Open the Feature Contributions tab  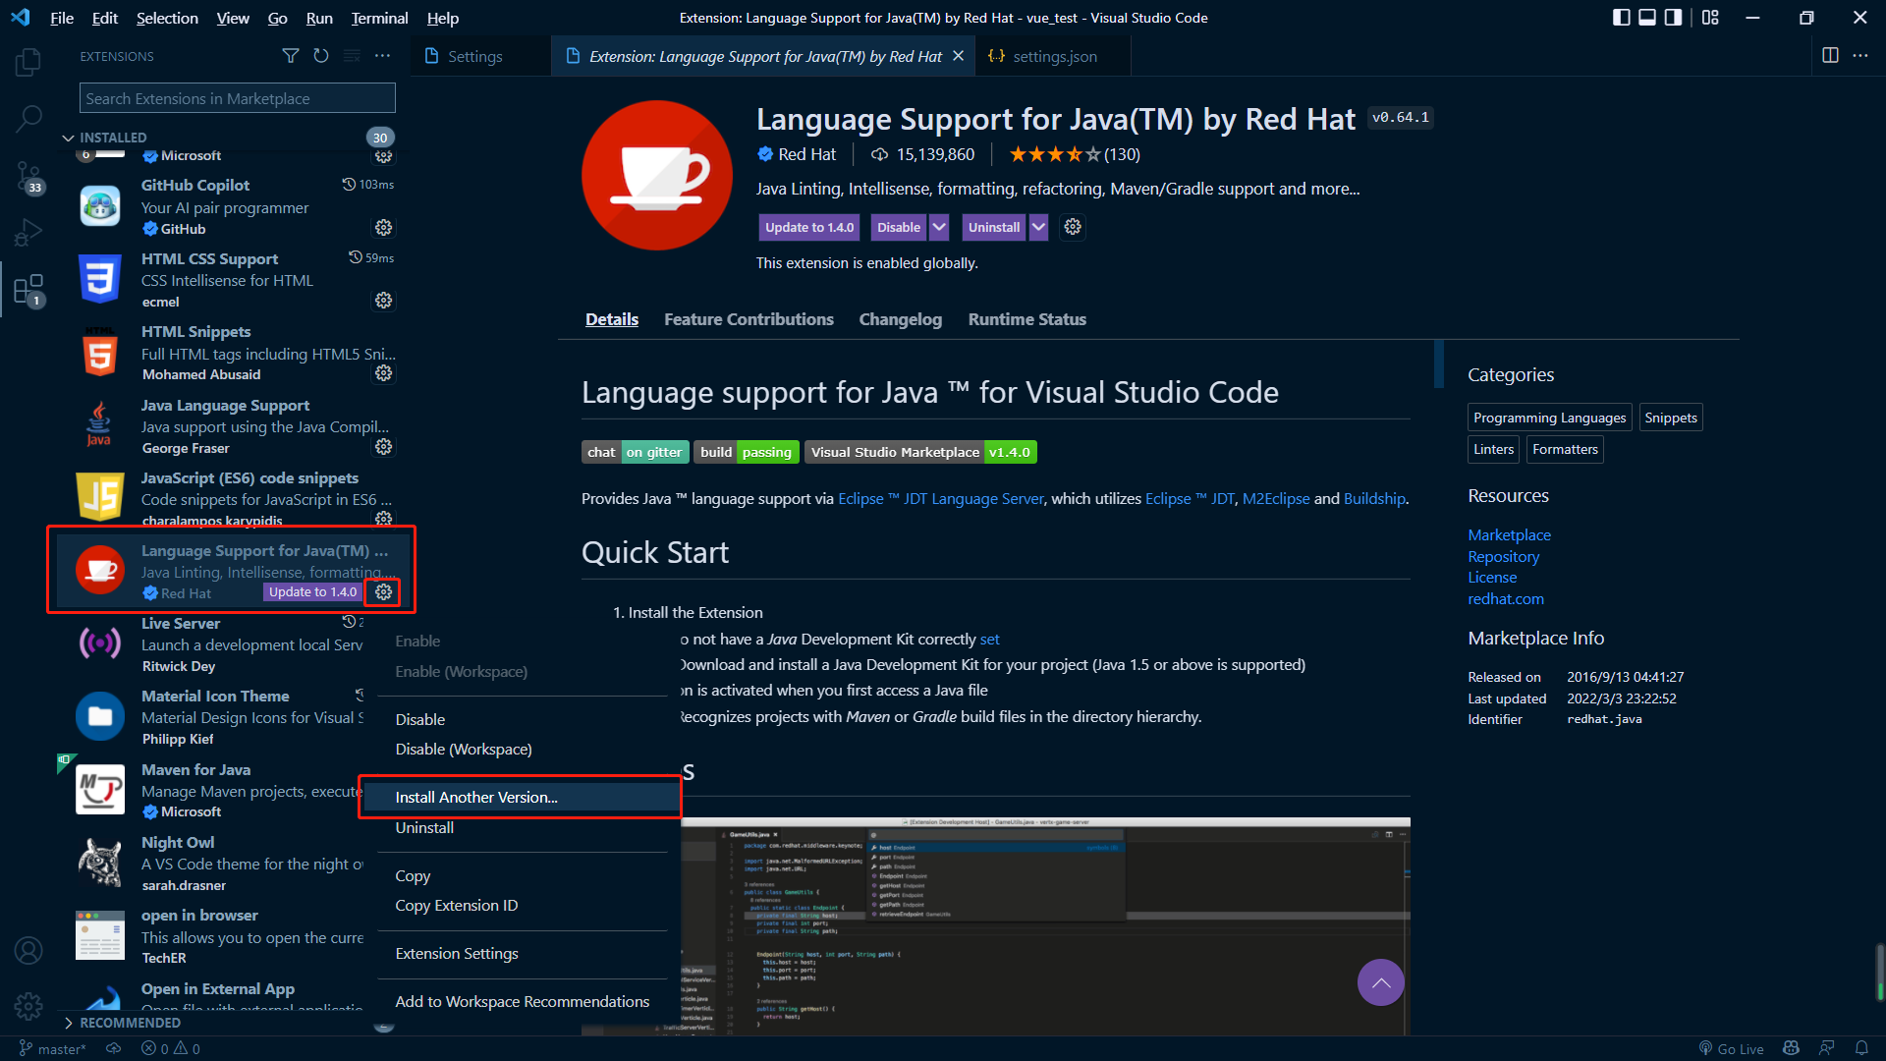(749, 319)
